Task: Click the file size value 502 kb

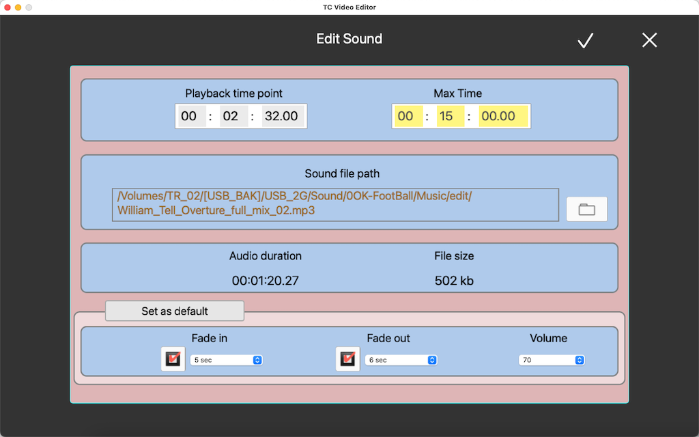Action: (454, 281)
